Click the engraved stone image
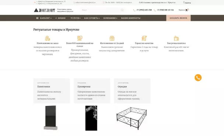The width and height of the screenshot is (224, 136). (91, 118)
